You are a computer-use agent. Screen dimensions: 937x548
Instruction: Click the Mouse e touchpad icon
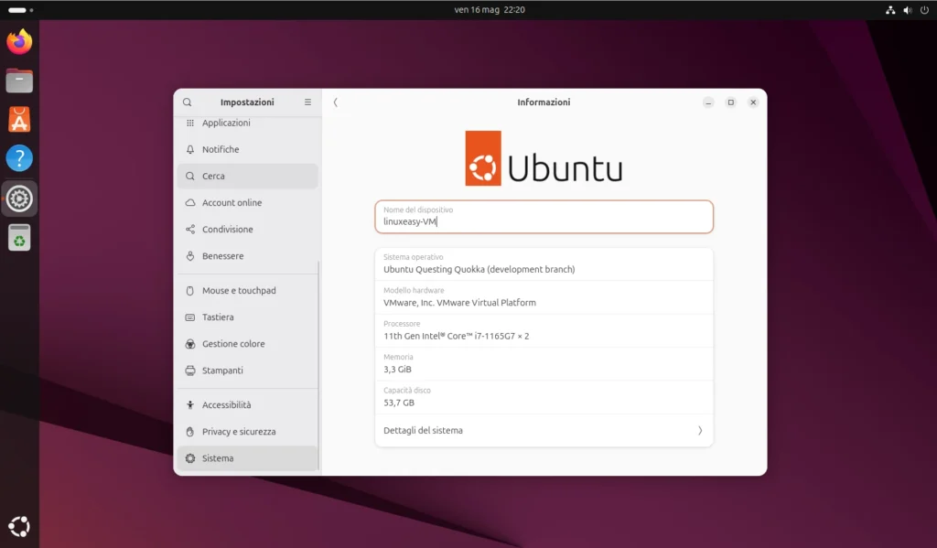[x=190, y=290]
